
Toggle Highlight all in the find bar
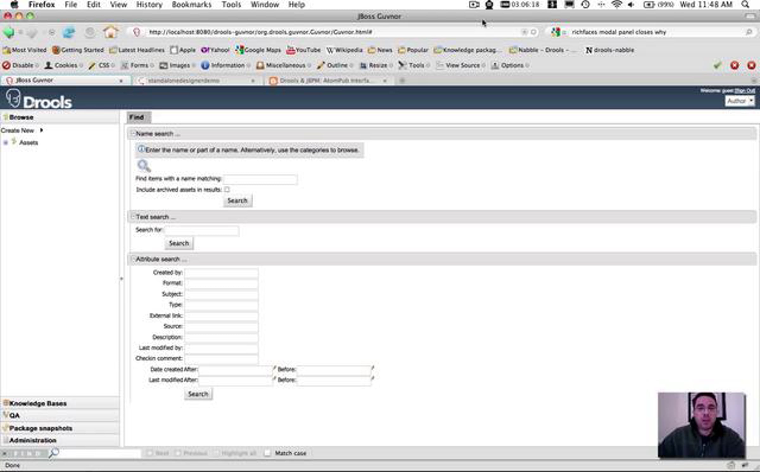pyautogui.click(x=235, y=453)
